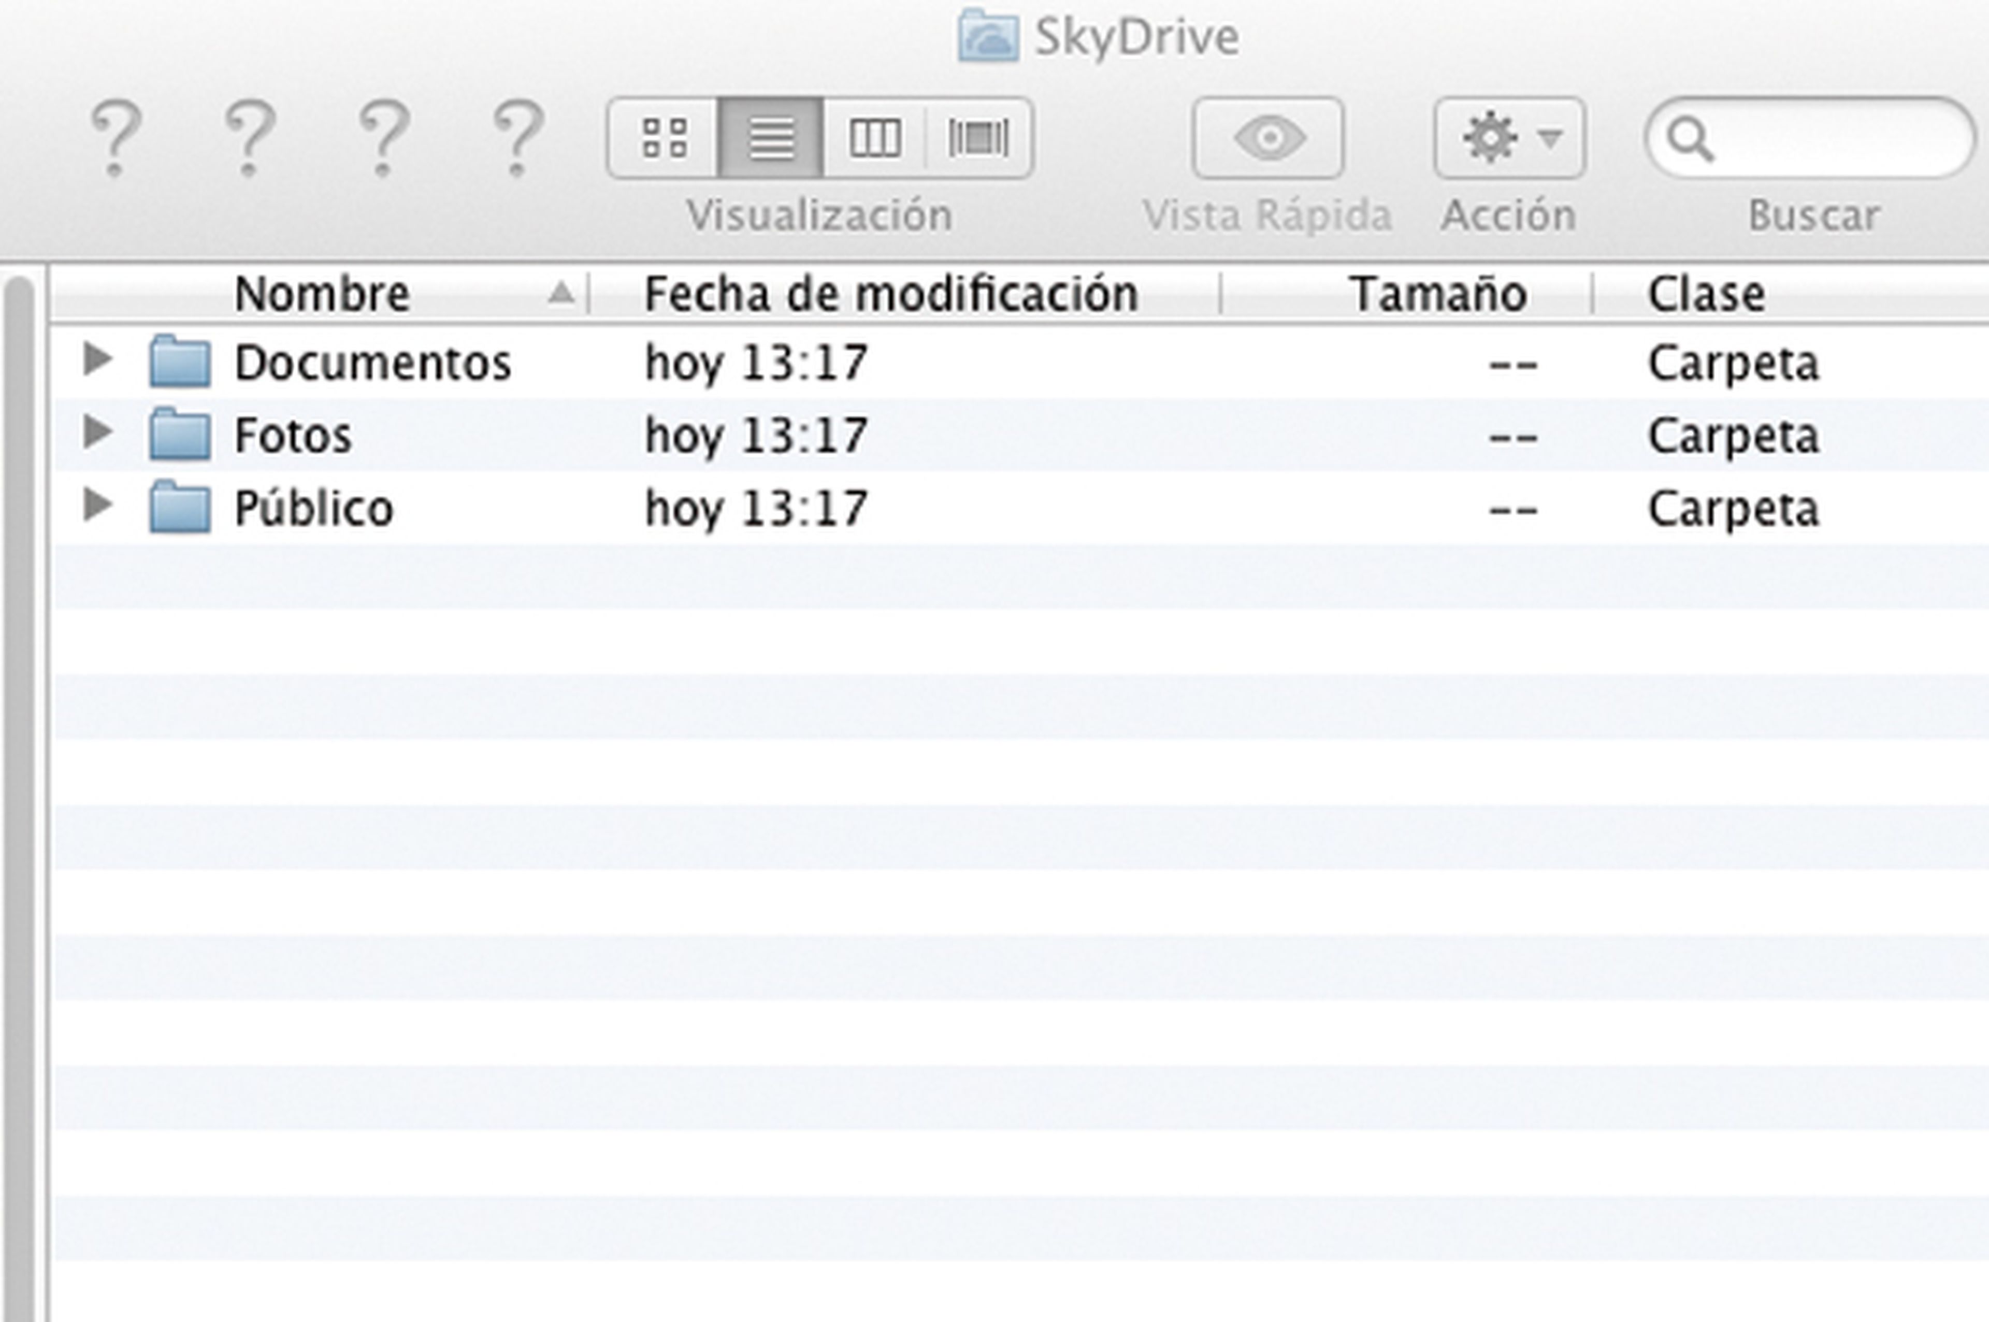Select the Público folder name

point(313,508)
